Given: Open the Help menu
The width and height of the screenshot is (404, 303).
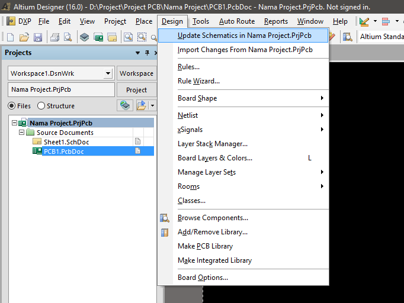Looking at the screenshot, I should coord(340,21).
